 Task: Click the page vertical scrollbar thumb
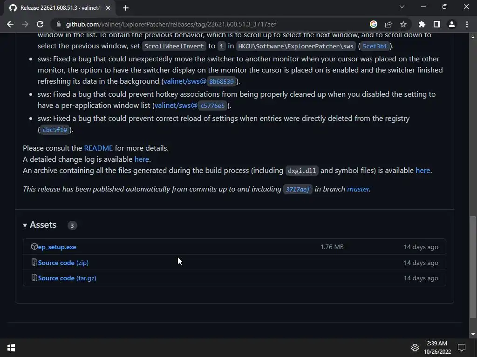[x=473, y=267]
